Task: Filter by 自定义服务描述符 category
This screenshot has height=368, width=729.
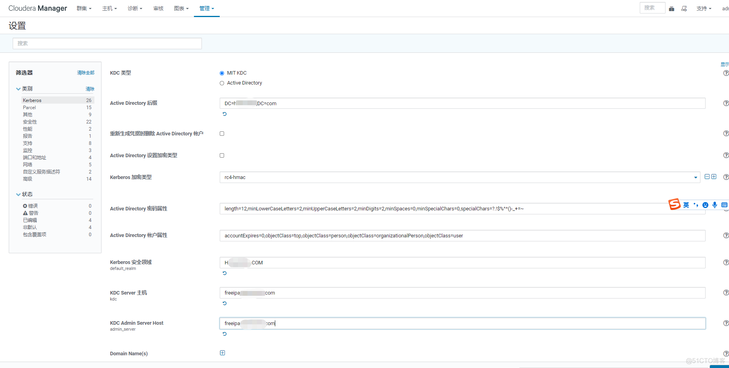Action: coord(58,172)
